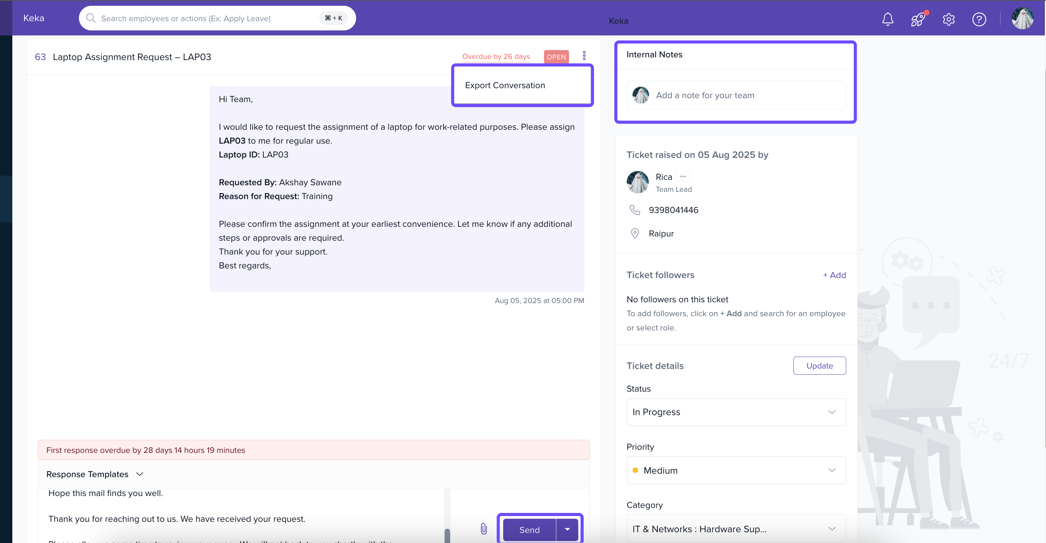
Task: Click + Add link for Ticket followers
Action: 834,275
